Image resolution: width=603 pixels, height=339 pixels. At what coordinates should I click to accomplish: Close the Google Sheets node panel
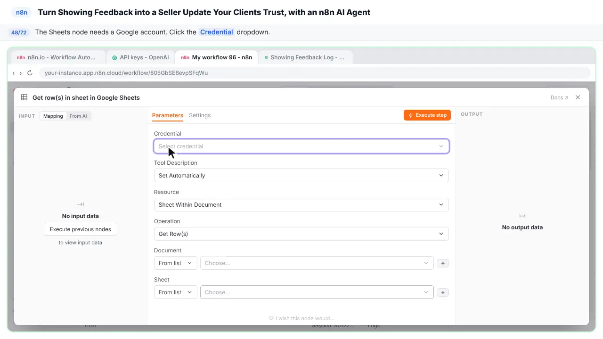click(x=578, y=97)
